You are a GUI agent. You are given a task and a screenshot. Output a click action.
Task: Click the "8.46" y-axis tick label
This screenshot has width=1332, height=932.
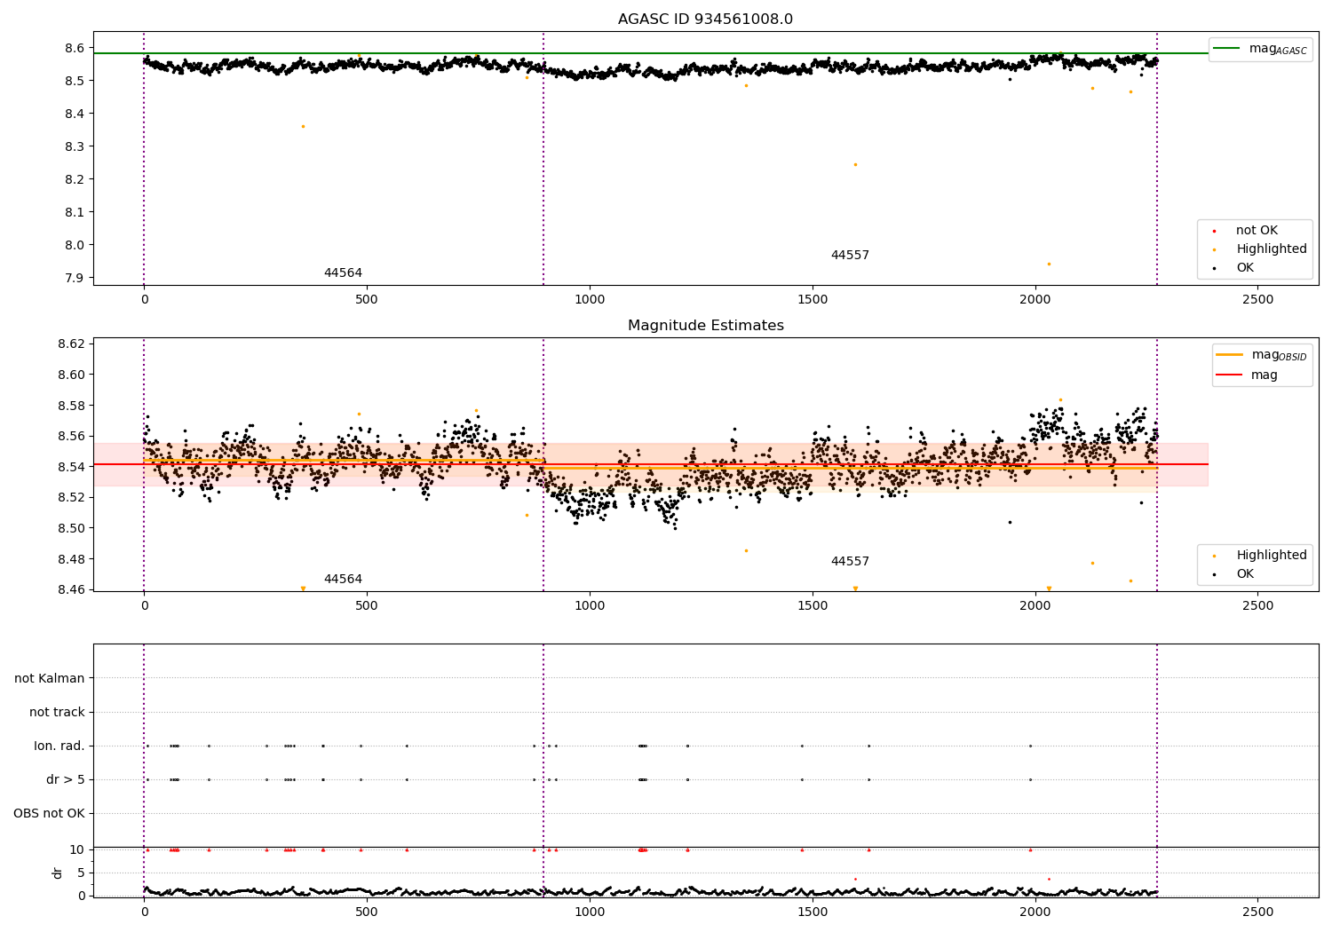pyautogui.click(x=72, y=589)
